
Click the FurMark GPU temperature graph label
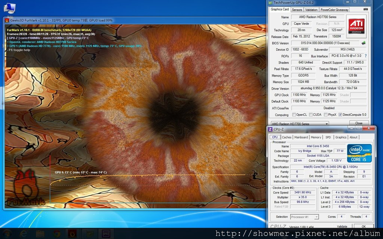pyautogui.click(x=81, y=173)
